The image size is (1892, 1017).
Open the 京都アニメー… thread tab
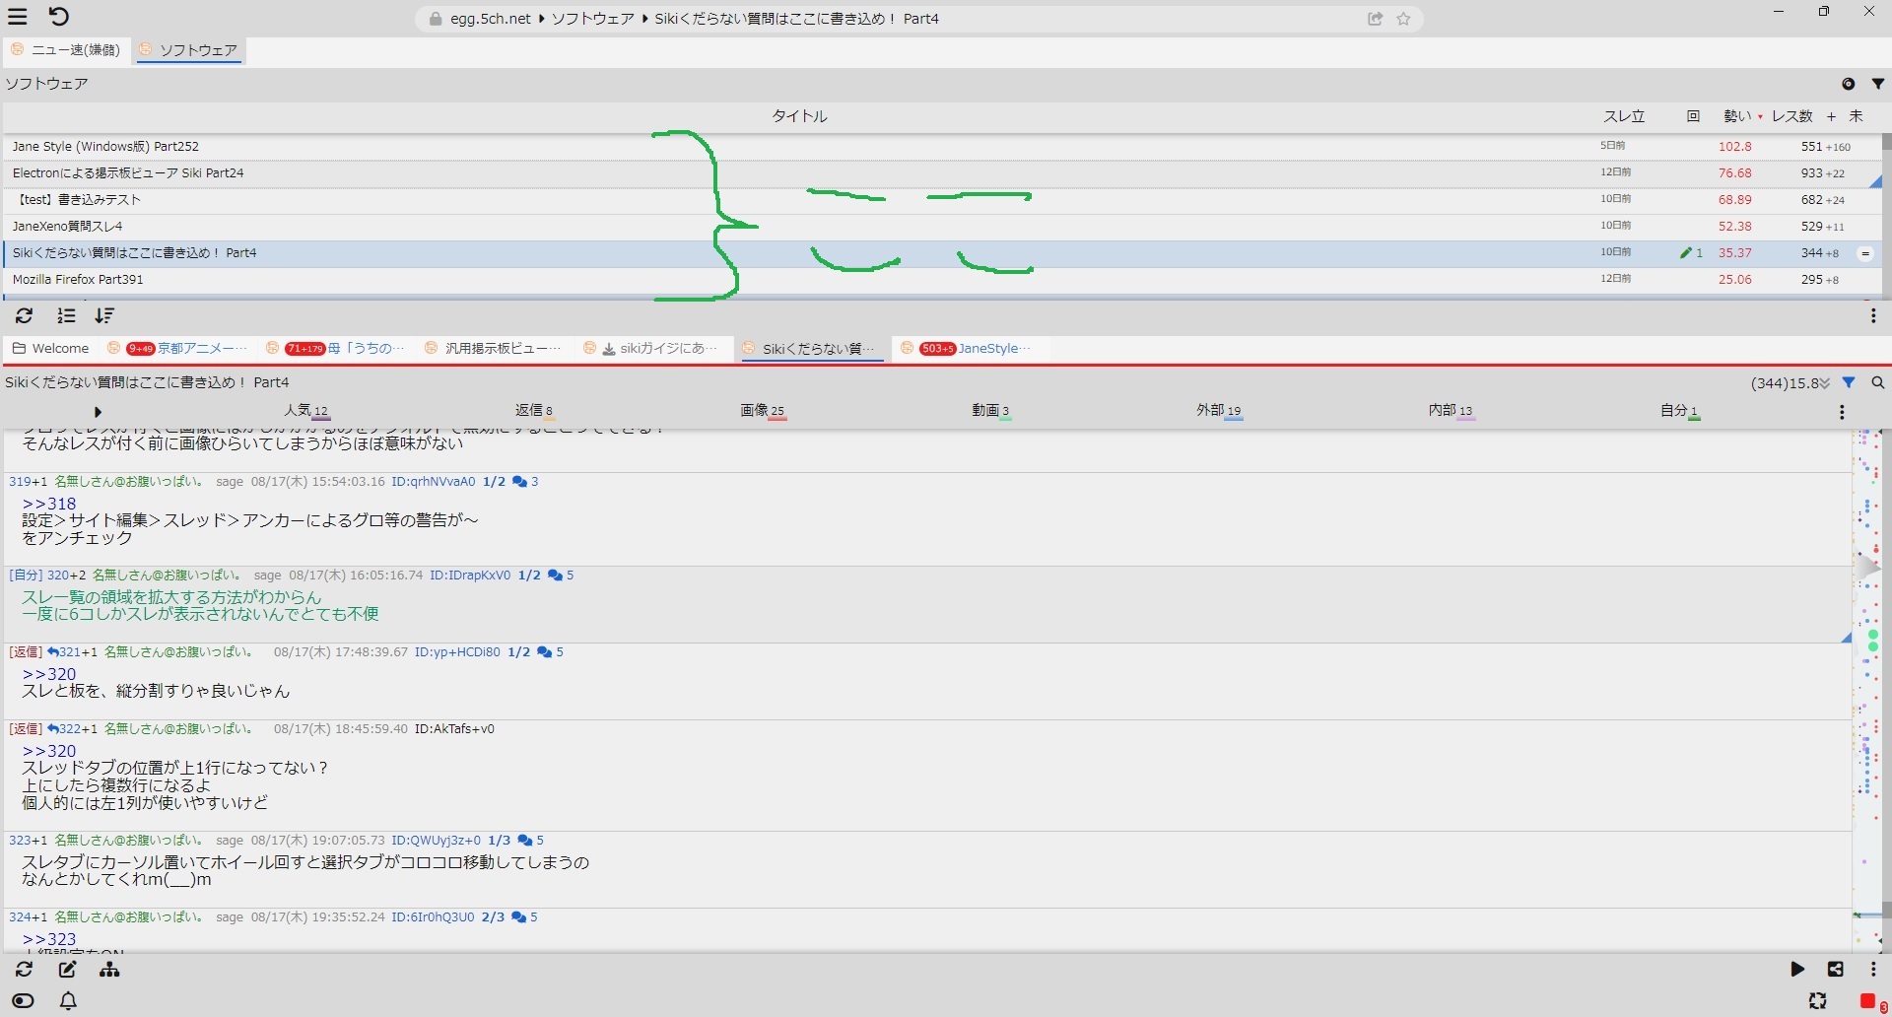click(177, 349)
